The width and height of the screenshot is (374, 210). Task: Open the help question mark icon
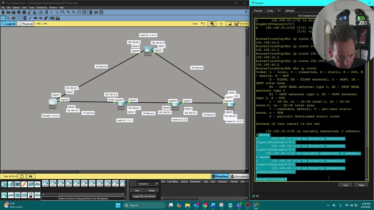coord(246,12)
